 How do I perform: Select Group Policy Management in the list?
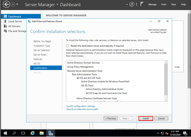80,67
